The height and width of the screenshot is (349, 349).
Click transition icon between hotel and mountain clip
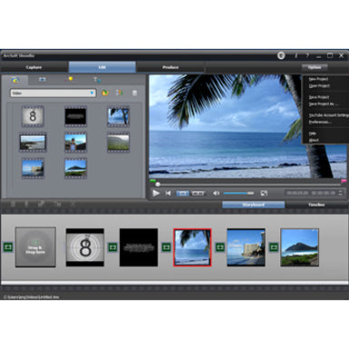274,247
